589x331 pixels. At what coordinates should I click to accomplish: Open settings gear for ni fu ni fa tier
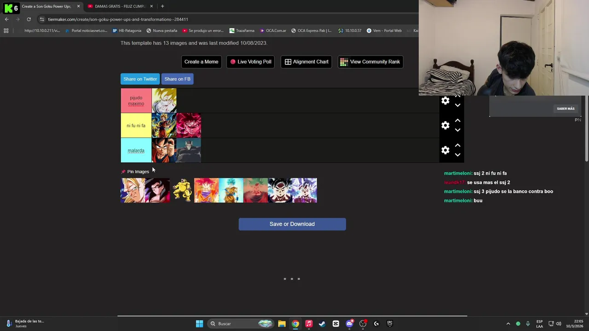(x=445, y=126)
